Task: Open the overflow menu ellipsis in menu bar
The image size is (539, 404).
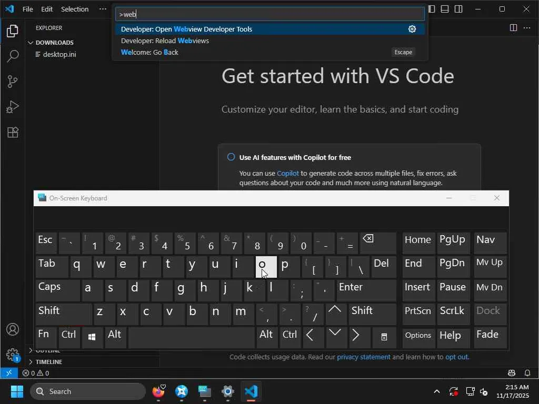Action: [103, 9]
